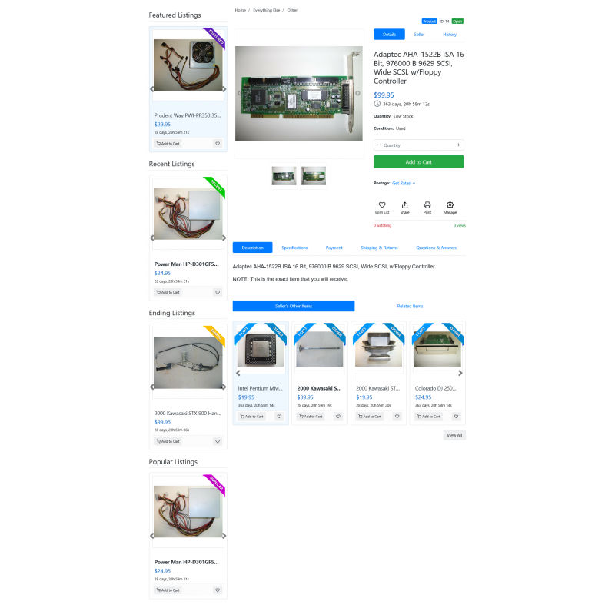Click the View All button
The image size is (615, 615).
pyautogui.click(x=454, y=435)
